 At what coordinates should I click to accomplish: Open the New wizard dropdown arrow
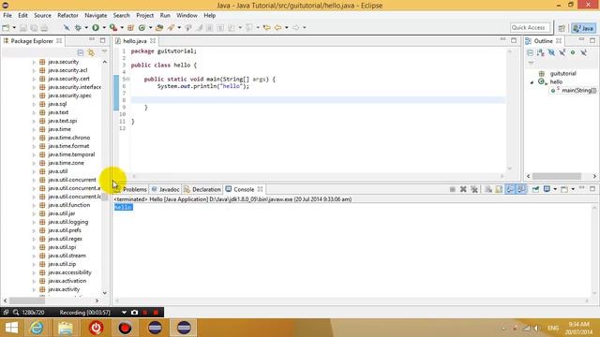14,27
